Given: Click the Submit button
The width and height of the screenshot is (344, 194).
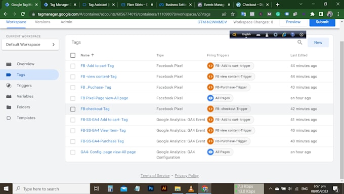Looking at the screenshot, I should (x=322, y=22).
